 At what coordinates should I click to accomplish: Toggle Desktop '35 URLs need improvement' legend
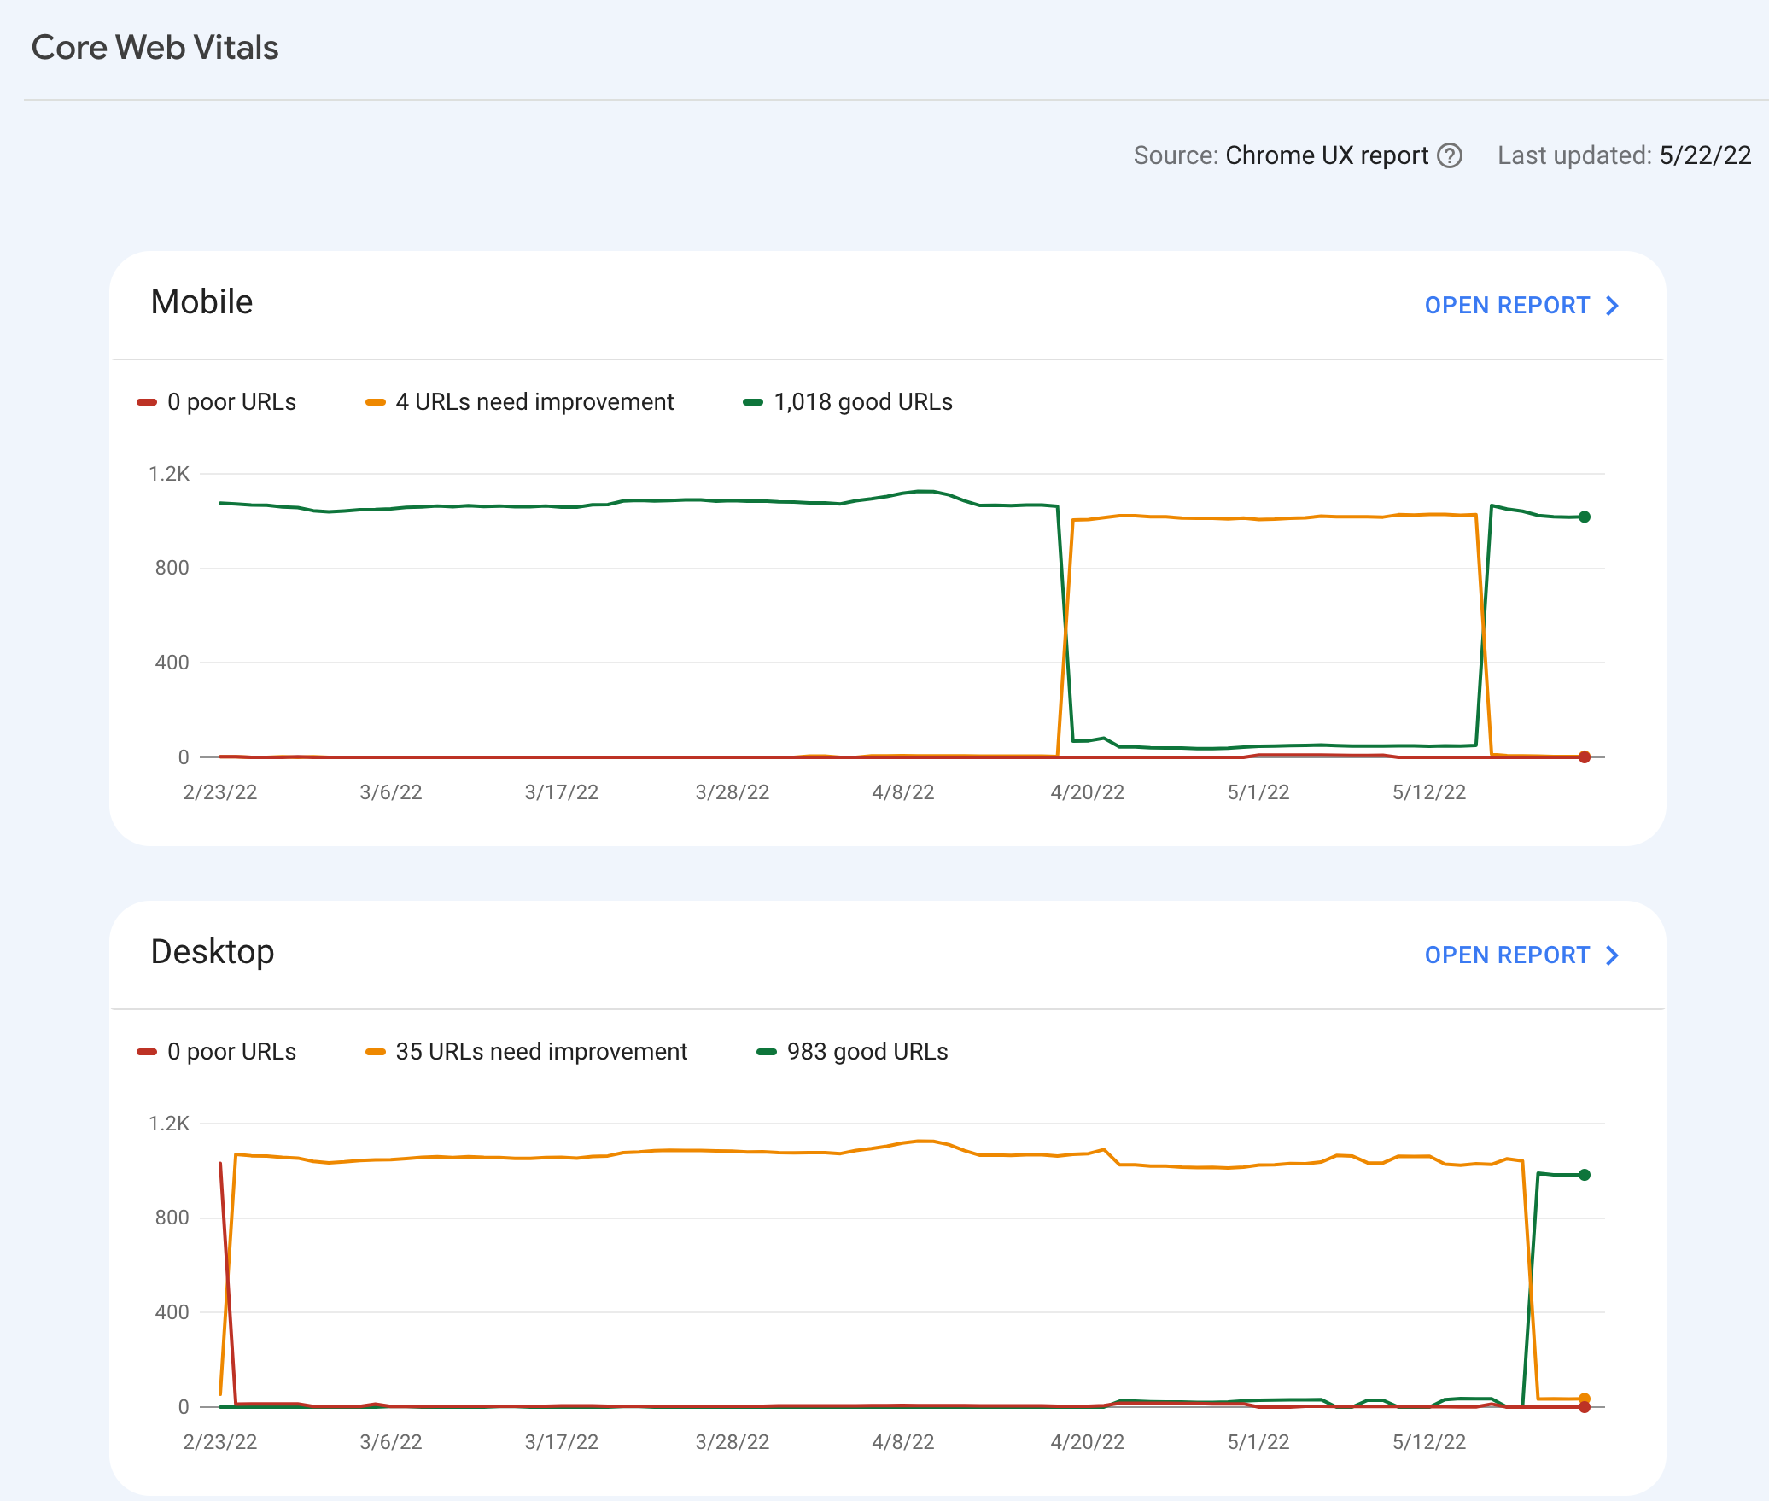click(541, 1052)
